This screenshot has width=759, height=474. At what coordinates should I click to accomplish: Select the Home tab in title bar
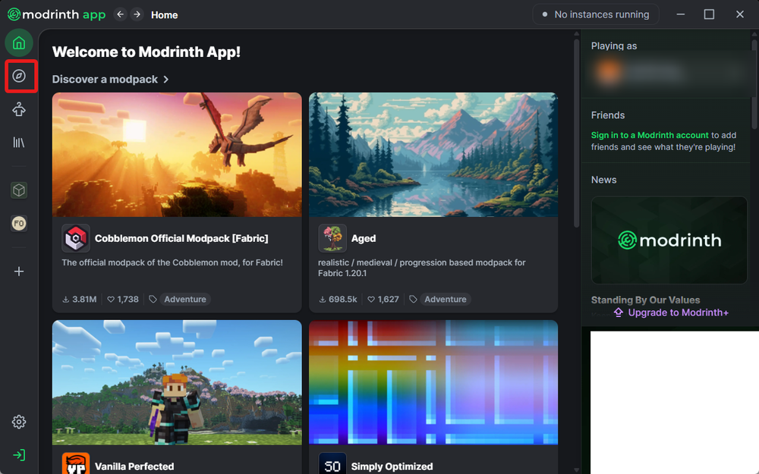click(x=164, y=14)
